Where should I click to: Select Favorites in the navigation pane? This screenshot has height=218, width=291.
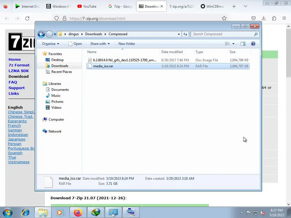click(55, 54)
